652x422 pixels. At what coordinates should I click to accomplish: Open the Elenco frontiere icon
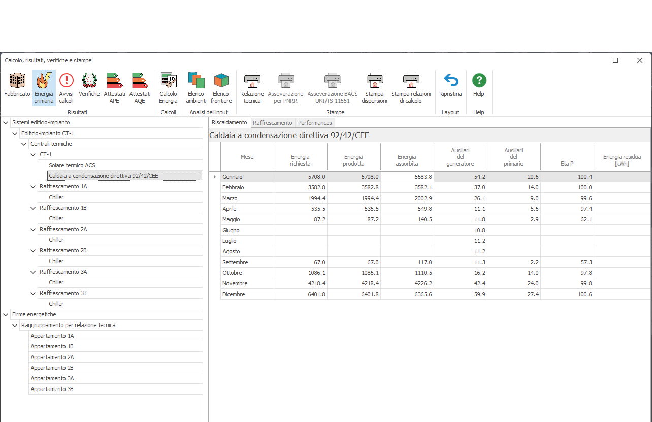click(x=221, y=81)
